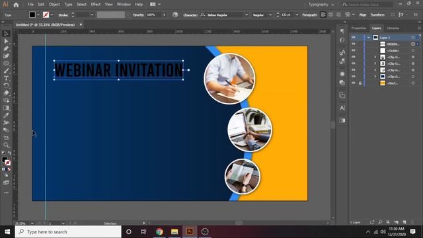Open the Typography workspace switcher
Screen dimensions: 423x238
pos(321,5)
